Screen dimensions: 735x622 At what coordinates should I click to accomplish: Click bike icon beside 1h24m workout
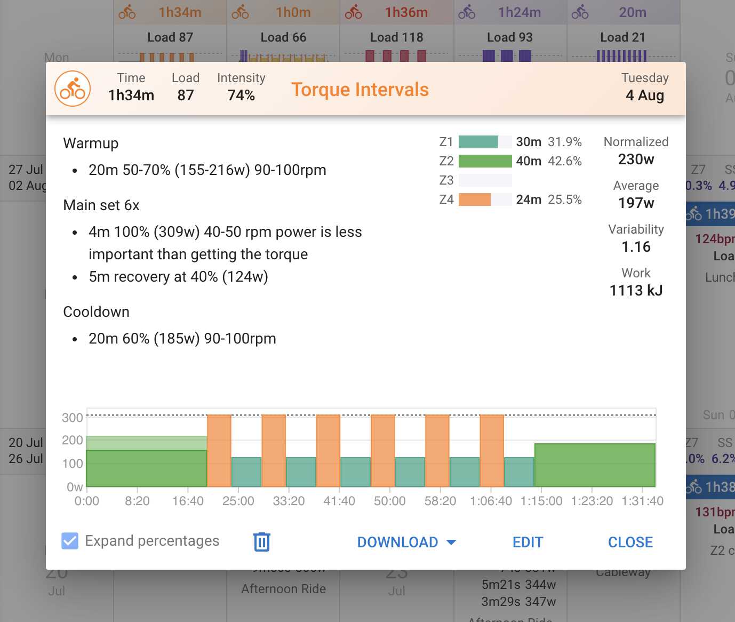467,12
